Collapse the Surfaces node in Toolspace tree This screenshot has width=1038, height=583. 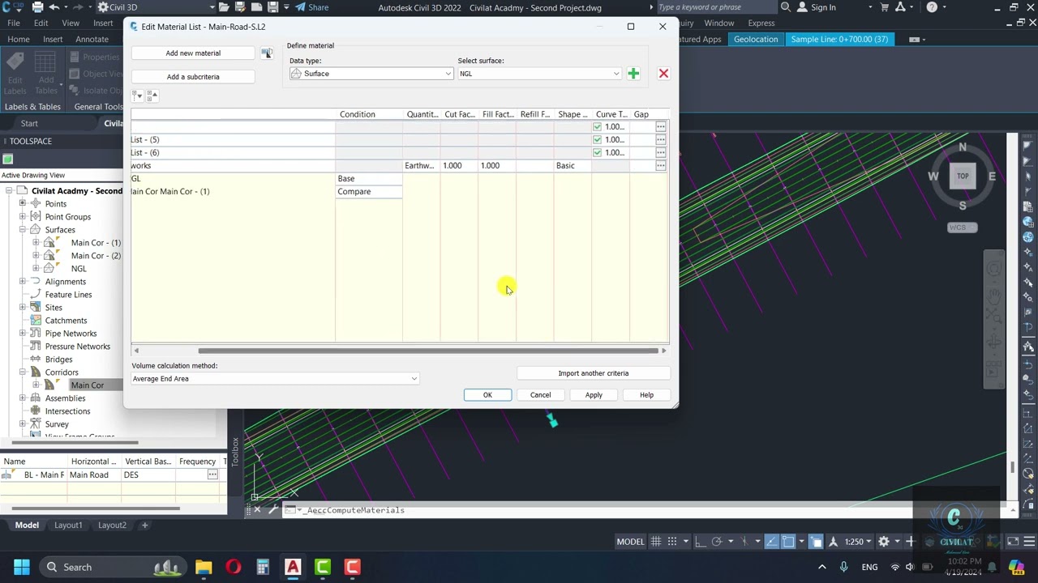tap(23, 230)
